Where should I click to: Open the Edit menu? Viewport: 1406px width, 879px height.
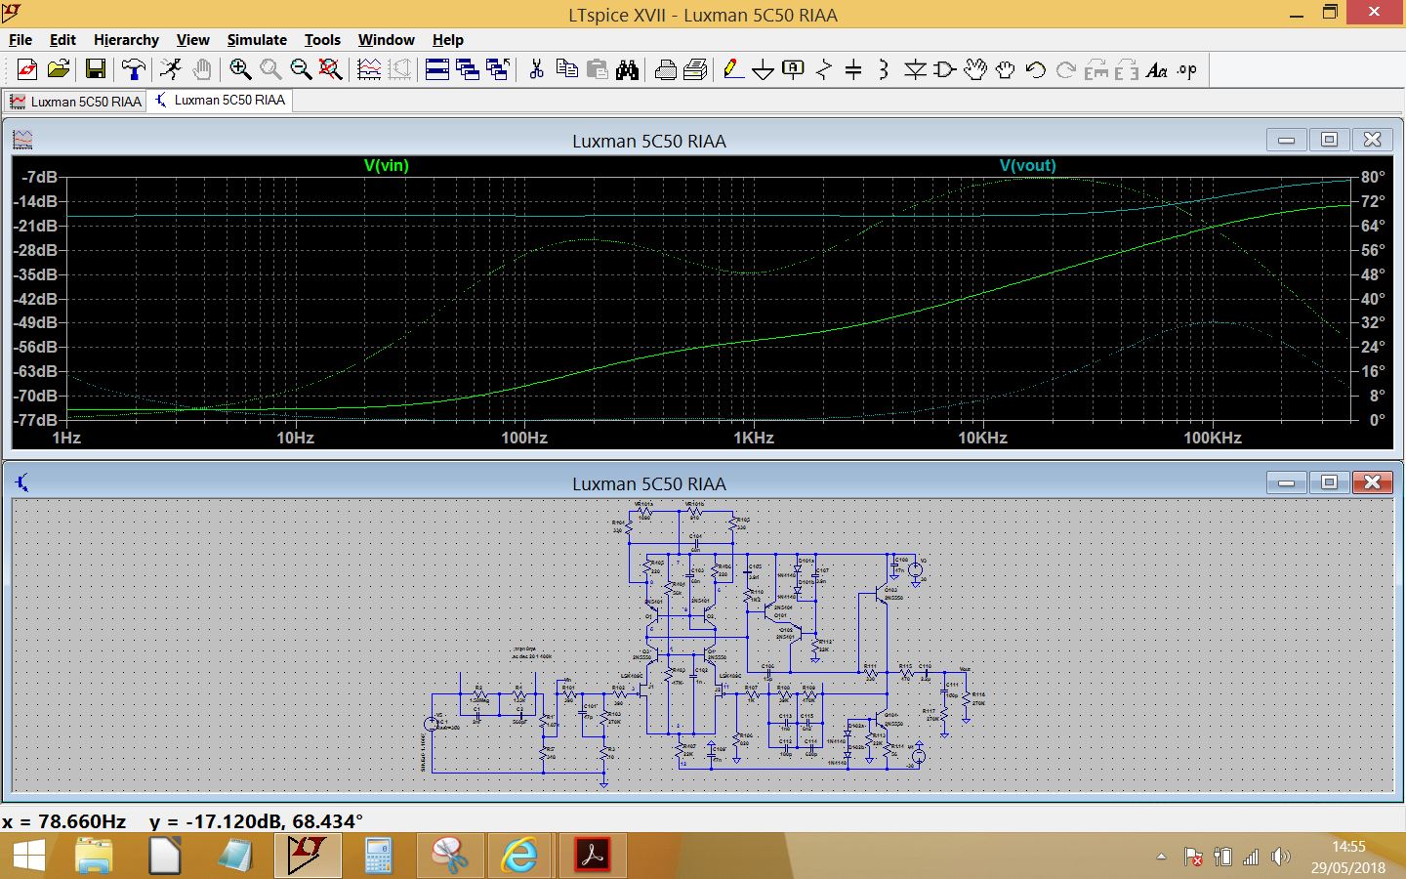tap(62, 40)
